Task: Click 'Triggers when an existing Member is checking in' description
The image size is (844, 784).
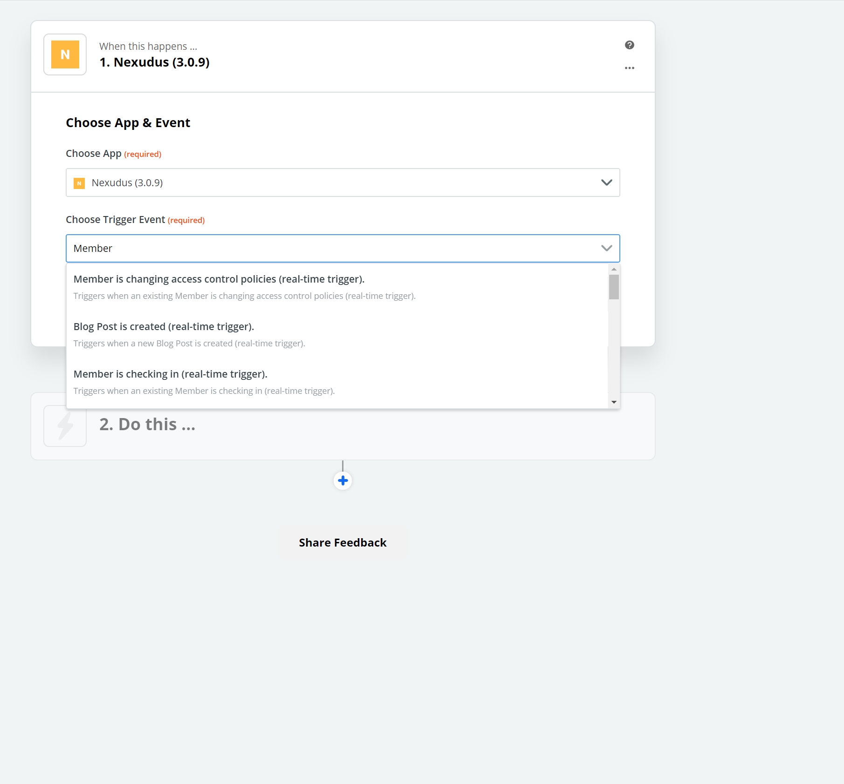Action: click(204, 391)
